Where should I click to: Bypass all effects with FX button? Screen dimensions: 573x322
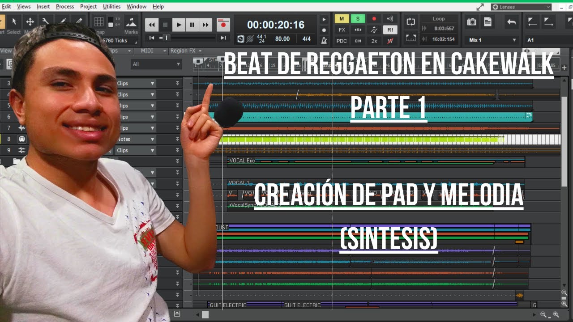point(342,30)
